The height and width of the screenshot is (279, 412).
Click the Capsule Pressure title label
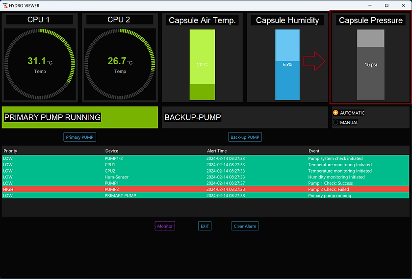(370, 20)
